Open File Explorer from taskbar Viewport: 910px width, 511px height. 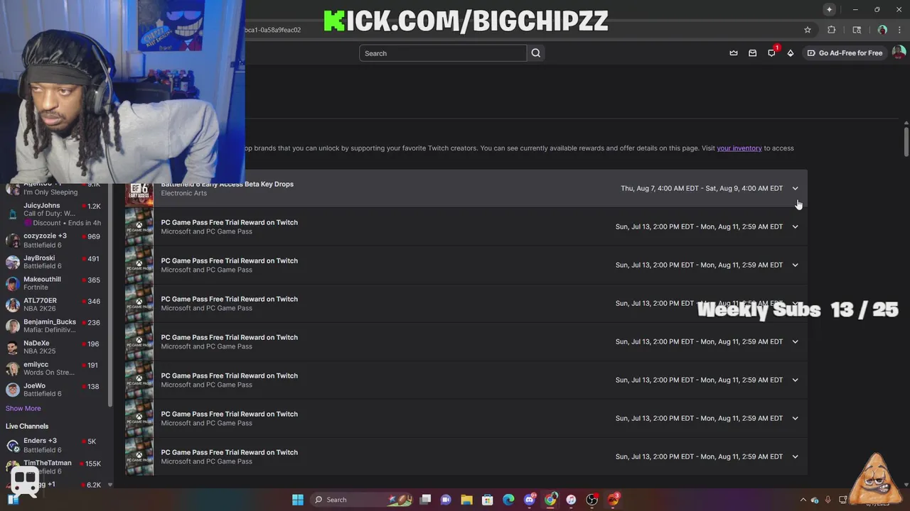(466, 500)
